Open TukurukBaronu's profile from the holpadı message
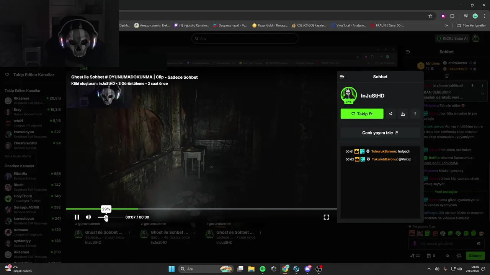This screenshot has width=490, height=275. 384,151
